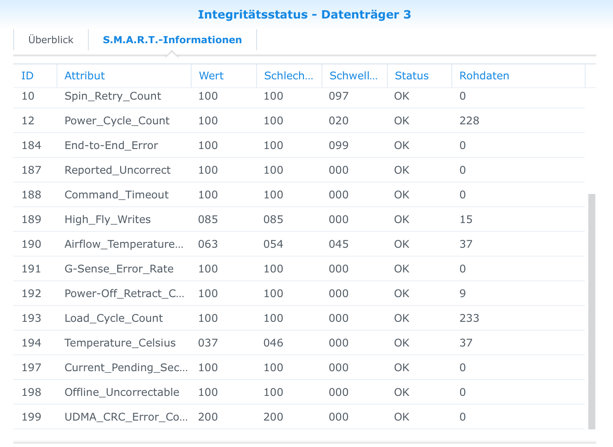This screenshot has height=447, width=613.
Task: Click the Schlech... column header
Action: 289,76
